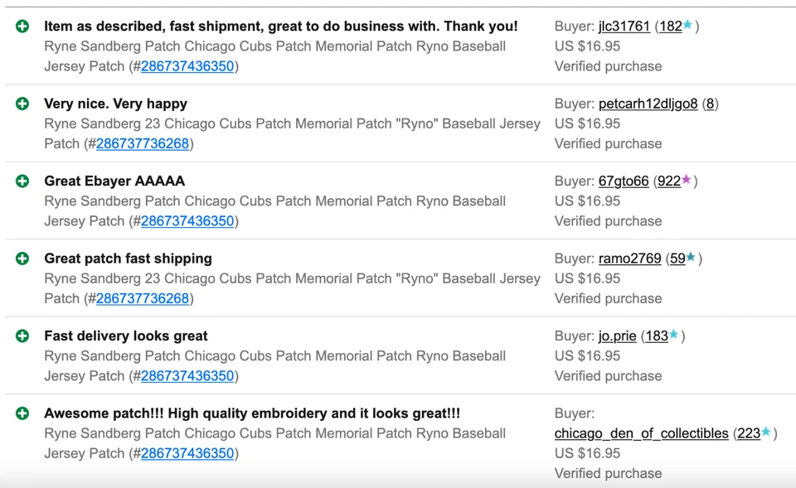Screen dimensions: 796x488
Task: Open feedback score 8 for petcarh12dljgo8
Action: coord(711,104)
